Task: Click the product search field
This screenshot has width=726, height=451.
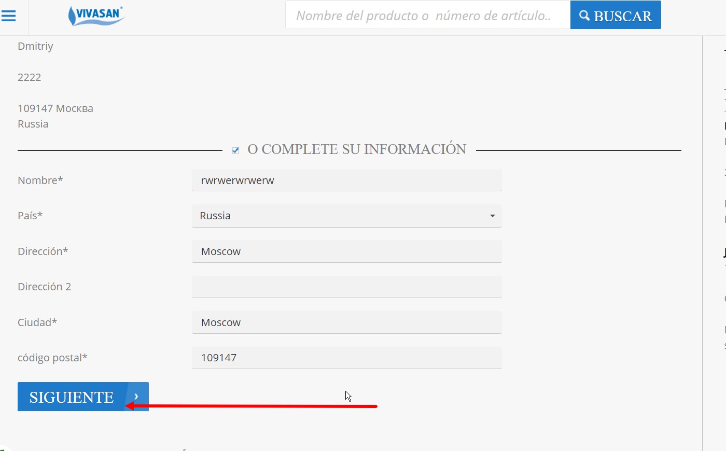Action: pyautogui.click(x=428, y=15)
